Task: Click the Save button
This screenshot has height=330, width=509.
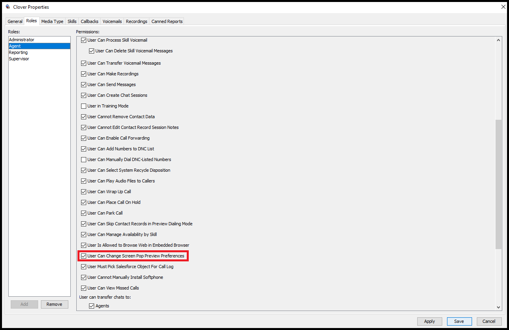Action: click(x=459, y=321)
